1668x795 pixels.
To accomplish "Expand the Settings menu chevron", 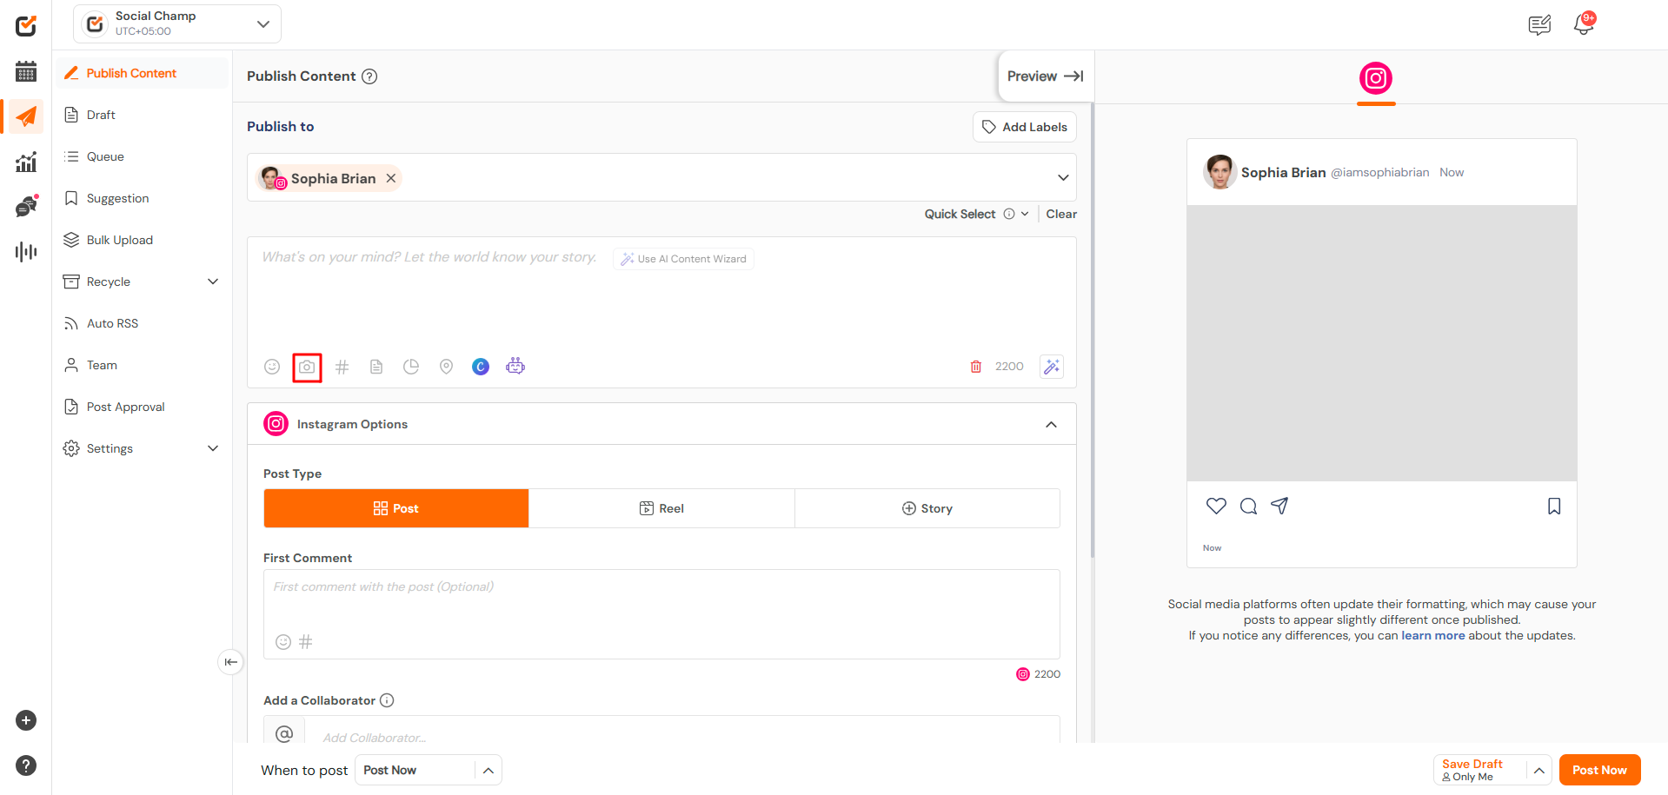I will 213,448.
